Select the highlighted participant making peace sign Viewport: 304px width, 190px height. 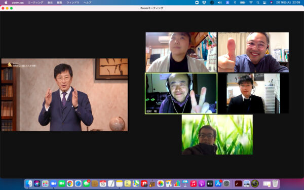tap(181, 93)
